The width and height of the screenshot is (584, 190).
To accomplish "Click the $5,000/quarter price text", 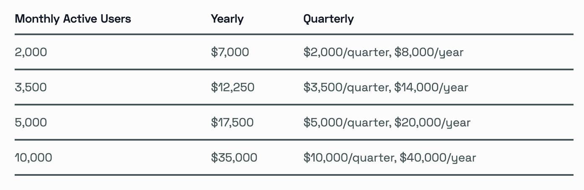I will (x=347, y=123).
